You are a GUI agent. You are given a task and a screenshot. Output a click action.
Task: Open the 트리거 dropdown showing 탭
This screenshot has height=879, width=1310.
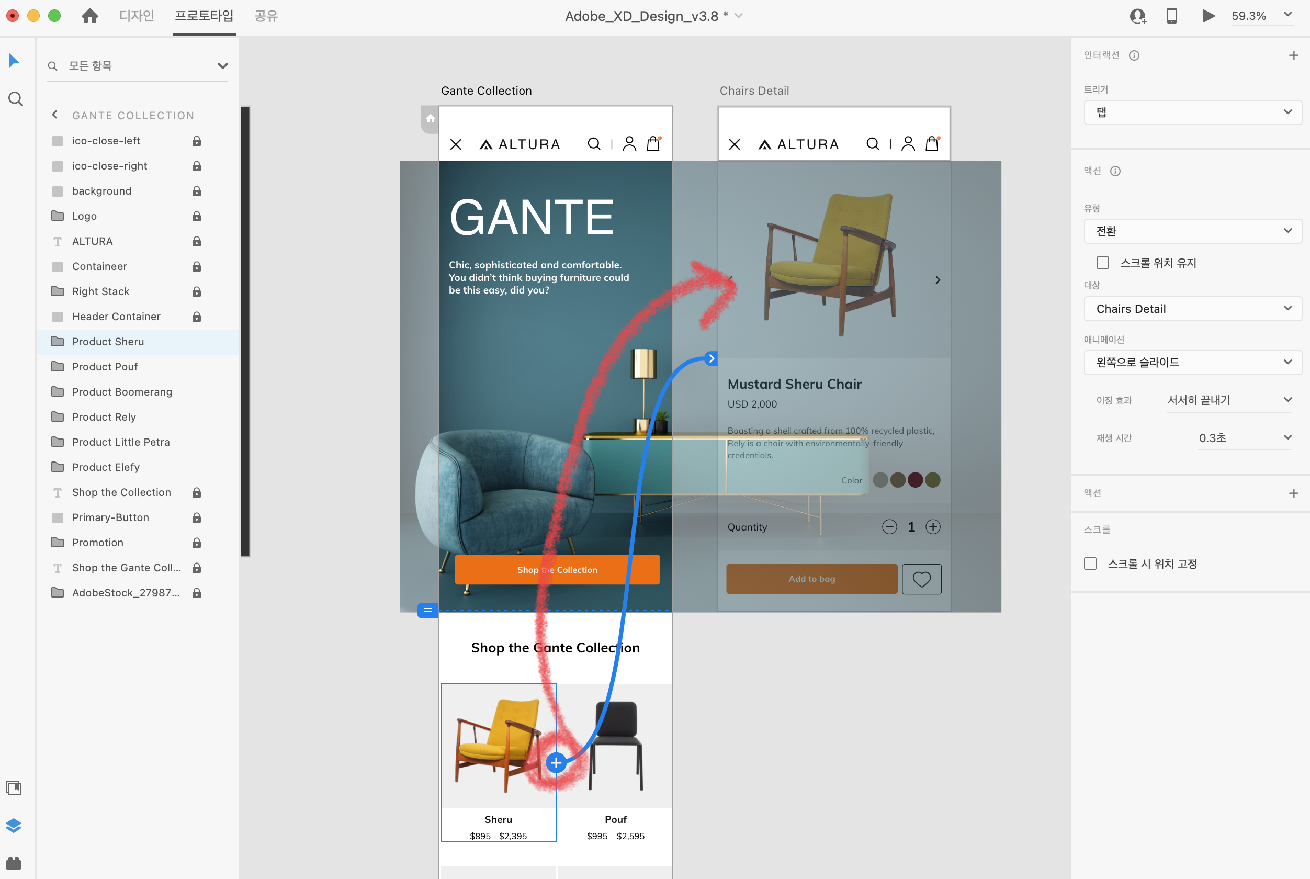point(1192,112)
